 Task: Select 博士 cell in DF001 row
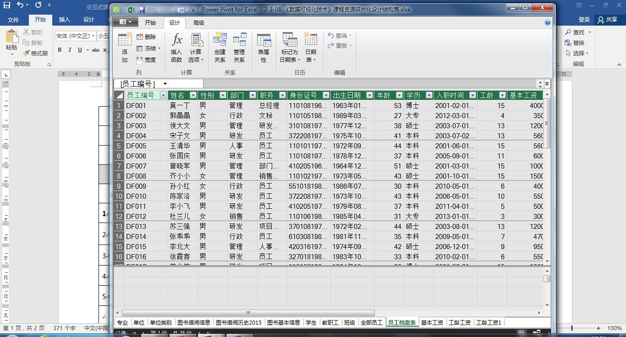[419, 105]
